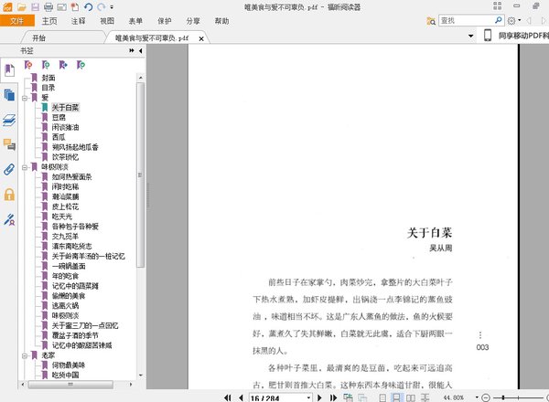549x402 pixels.
Task: Open the 保护 ribbon tab
Action: click(164, 21)
